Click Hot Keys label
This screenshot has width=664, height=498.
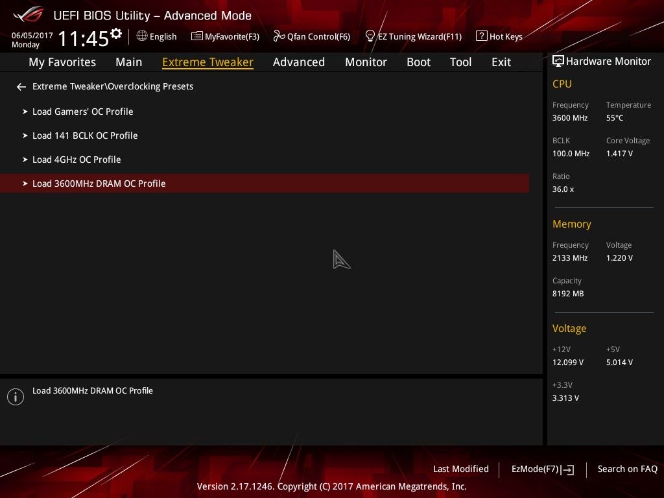506,37
